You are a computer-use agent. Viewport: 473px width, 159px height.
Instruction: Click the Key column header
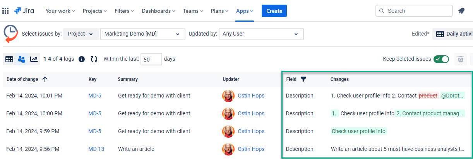point(93,79)
